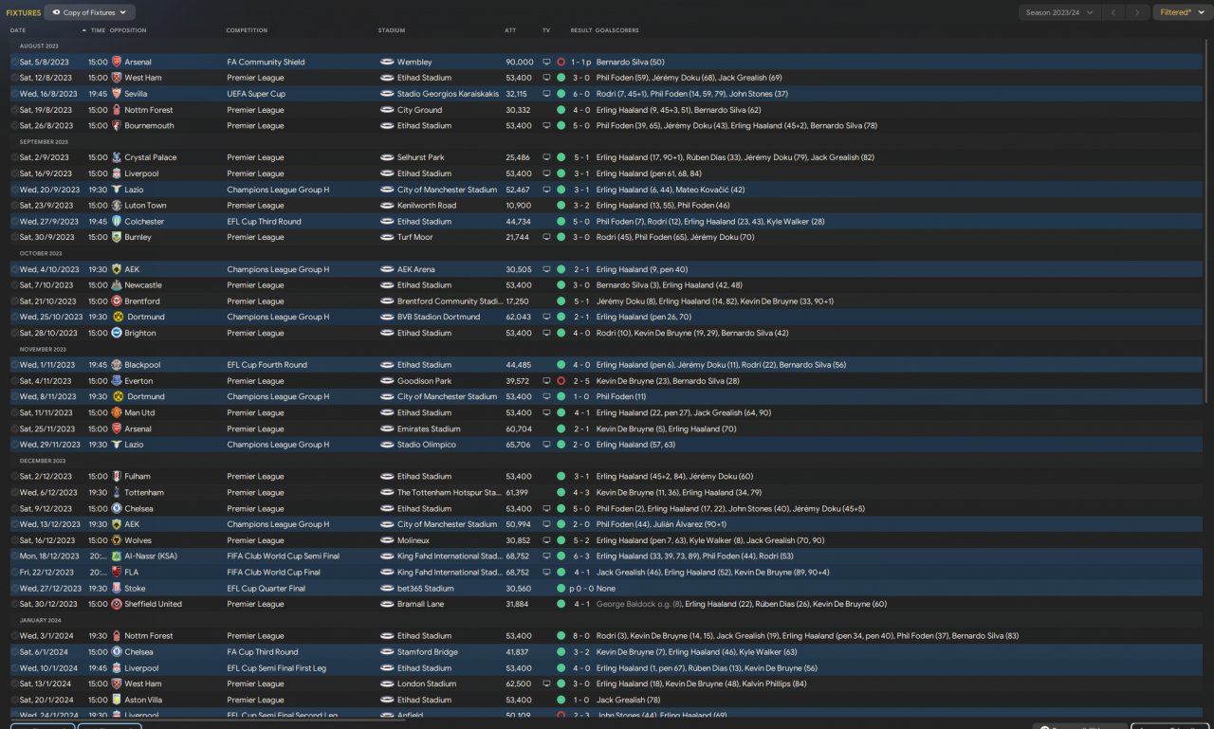Sort by the Att column header
This screenshot has height=729, width=1214.
coord(510,30)
